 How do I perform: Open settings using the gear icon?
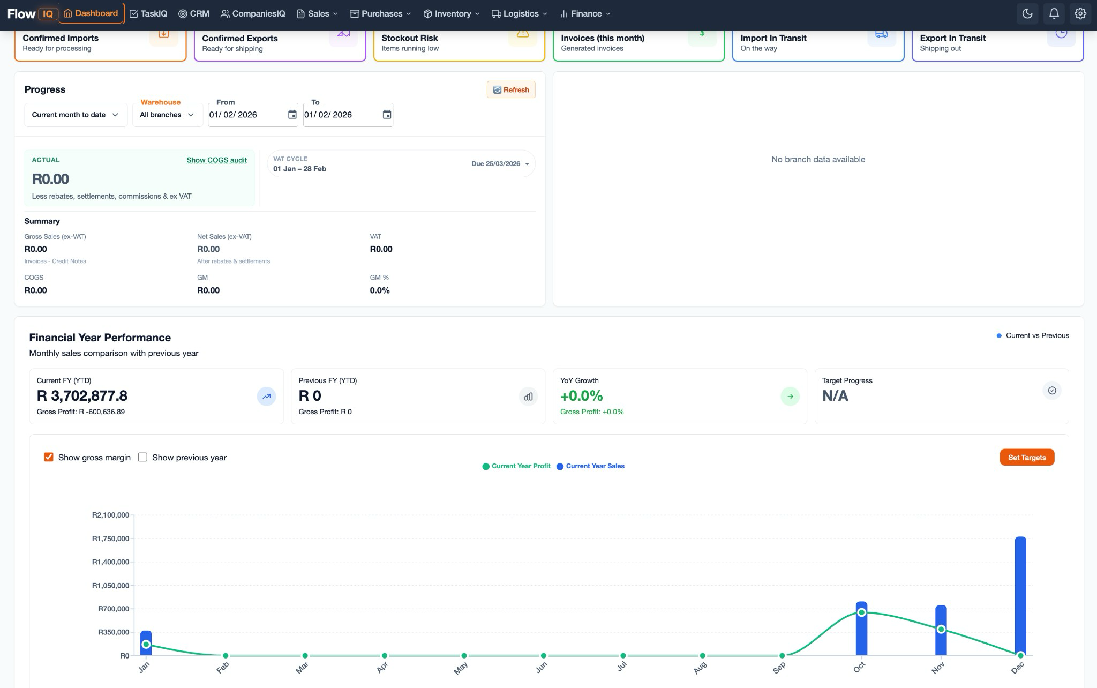pyautogui.click(x=1080, y=13)
